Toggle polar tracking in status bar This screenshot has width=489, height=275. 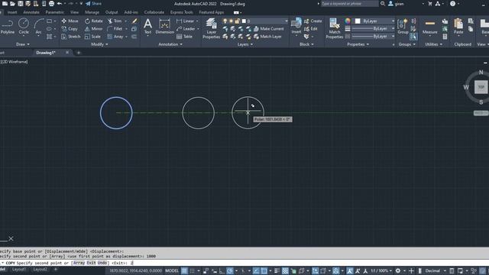230,270
